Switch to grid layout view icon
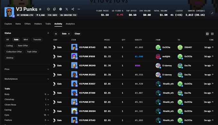The width and height of the screenshot is (218, 125). [x=212, y=34]
